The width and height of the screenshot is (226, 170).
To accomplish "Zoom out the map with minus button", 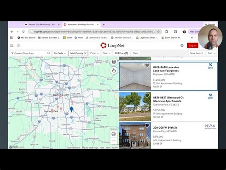I will [114, 141].
